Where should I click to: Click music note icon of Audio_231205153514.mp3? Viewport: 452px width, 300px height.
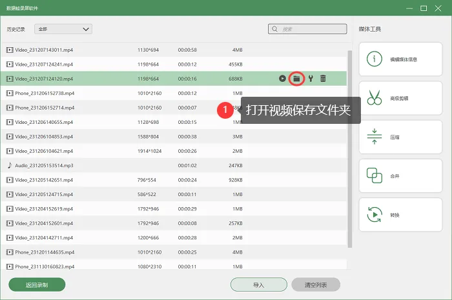pyautogui.click(x=10, y=165)
